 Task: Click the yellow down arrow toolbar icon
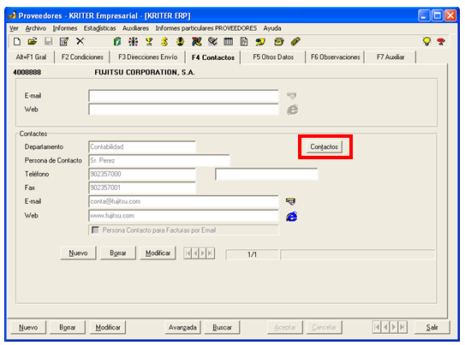181,41
